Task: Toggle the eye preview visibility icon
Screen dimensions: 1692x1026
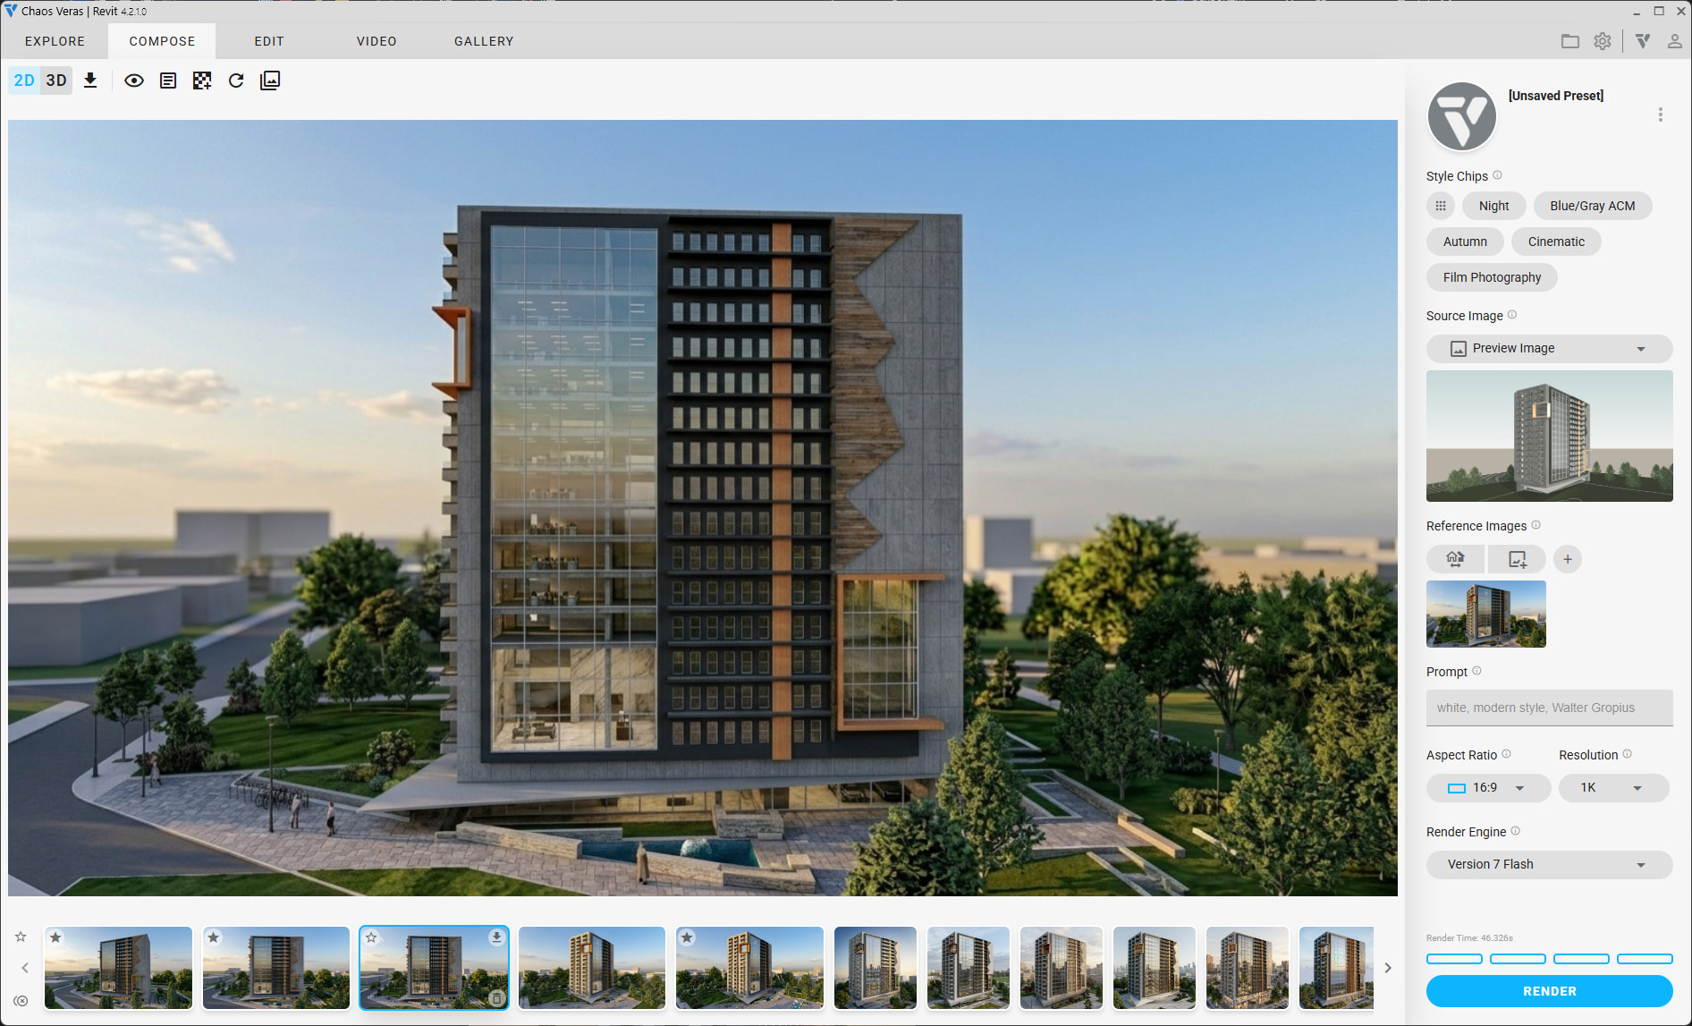Action: tap(134, 81)
